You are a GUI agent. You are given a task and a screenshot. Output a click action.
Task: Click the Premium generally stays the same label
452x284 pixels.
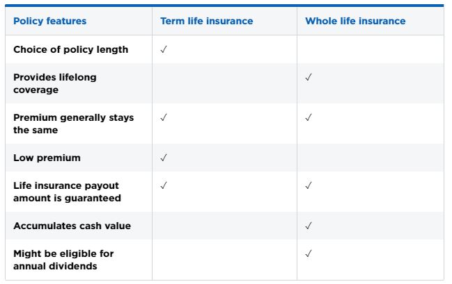coord(73,124)
